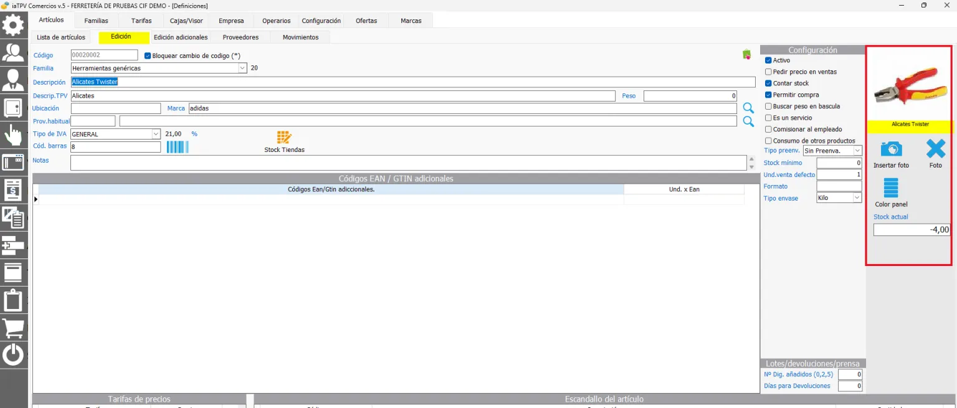Open the hand pointer sidebar icon
Image resolution: width=957 pixels, height=408 pixels.
pos(14,135)
